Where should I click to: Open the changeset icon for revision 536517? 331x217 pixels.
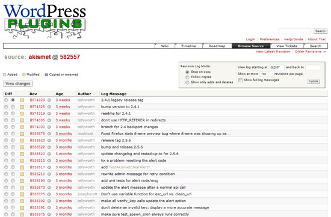point(49,168)
